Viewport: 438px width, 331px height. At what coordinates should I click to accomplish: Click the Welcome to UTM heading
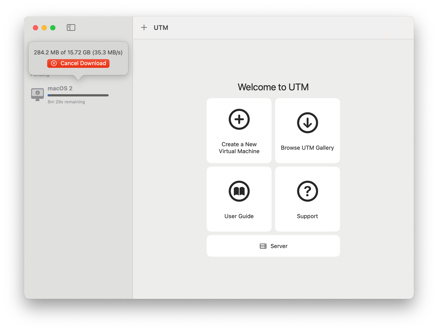[273, 87]
